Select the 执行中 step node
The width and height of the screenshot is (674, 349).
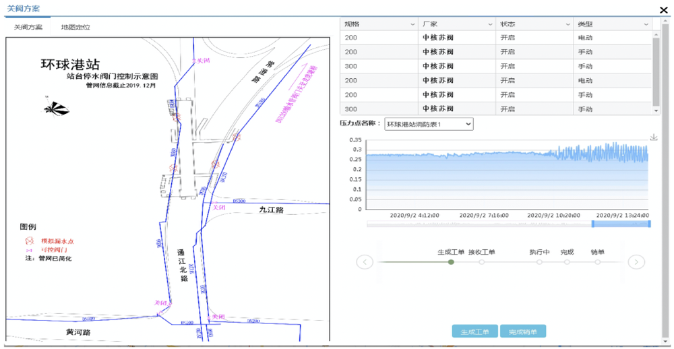tap(539, 262)
